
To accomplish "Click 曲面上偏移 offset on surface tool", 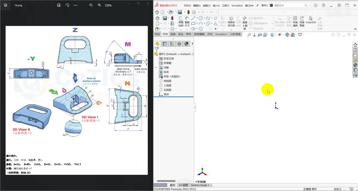I will point(245,23).
